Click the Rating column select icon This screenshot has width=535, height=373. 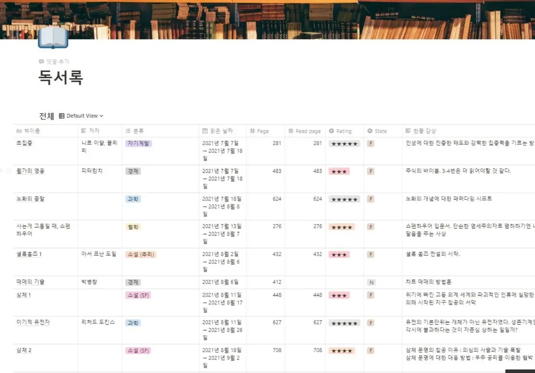[331, 131]
